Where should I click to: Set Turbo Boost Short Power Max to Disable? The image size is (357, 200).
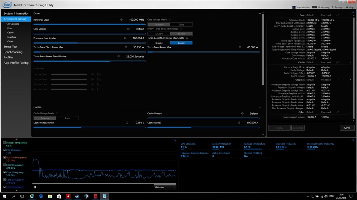click(159, 43)
